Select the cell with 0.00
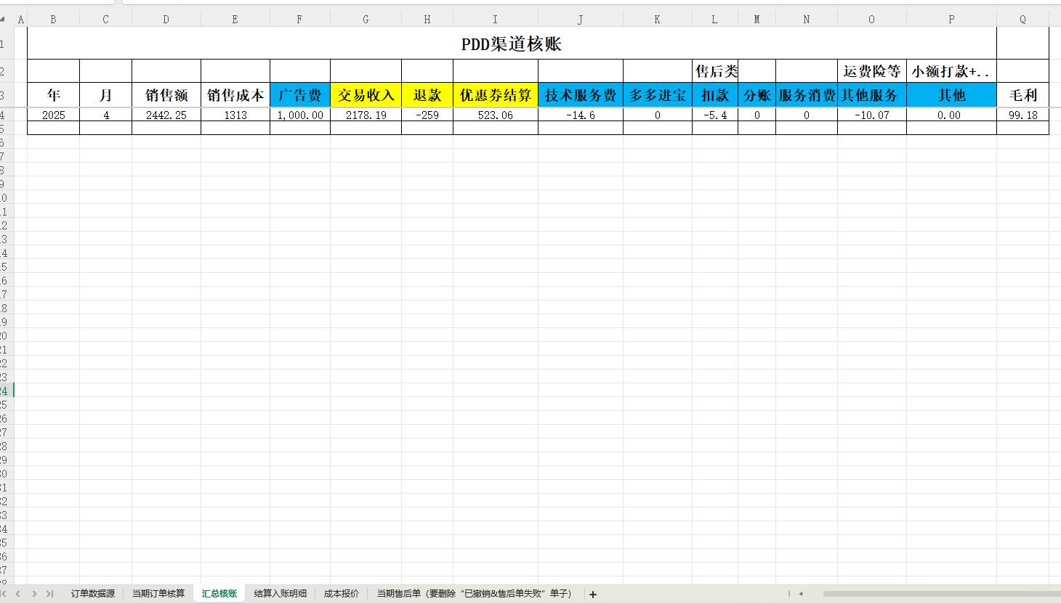 tap(951, 115)
